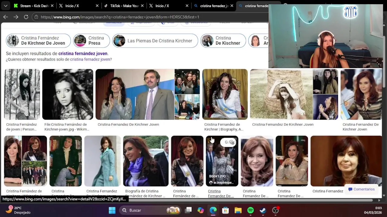Open photo of Cristina clapping beside suited man
This screenshot has height=217, width=387.
click(x=135, y=94)
